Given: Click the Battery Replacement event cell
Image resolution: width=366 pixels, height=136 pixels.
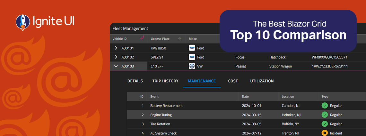Looking at the screenshot, I should coord(166,106).
